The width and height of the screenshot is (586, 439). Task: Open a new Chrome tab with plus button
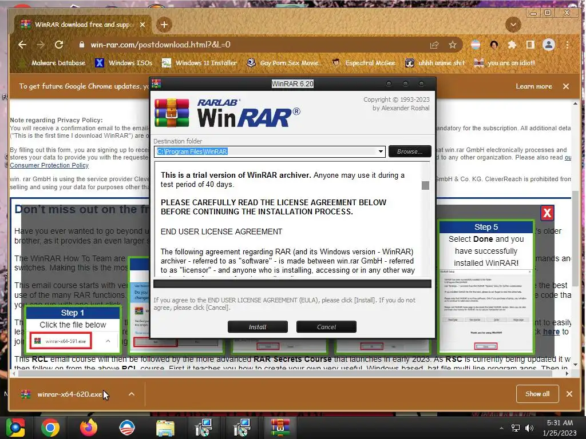click(164, 25)
